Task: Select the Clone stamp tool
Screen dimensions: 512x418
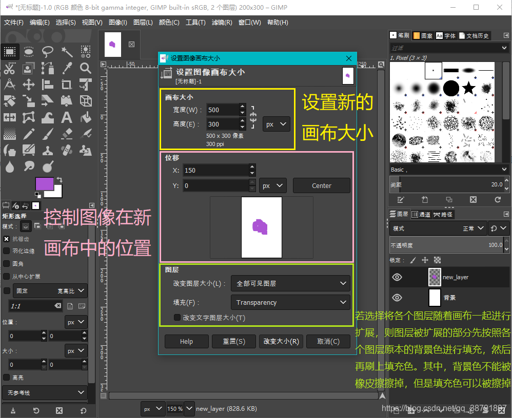Action: pyautogui.click(x=48, y=150)
